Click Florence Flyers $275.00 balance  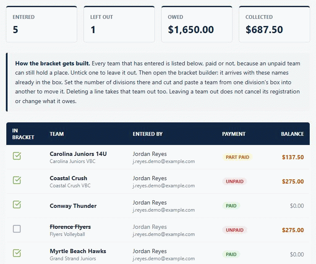[x=293, y=230]
